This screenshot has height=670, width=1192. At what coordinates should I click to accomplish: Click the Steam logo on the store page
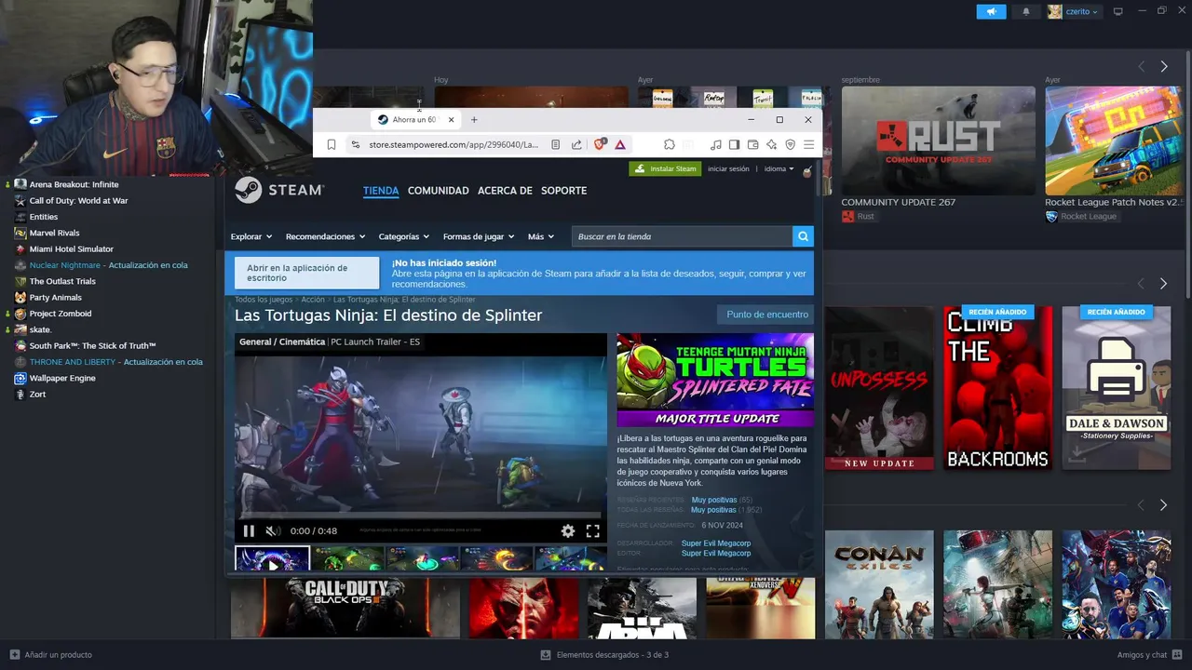[x=279, y=190]
